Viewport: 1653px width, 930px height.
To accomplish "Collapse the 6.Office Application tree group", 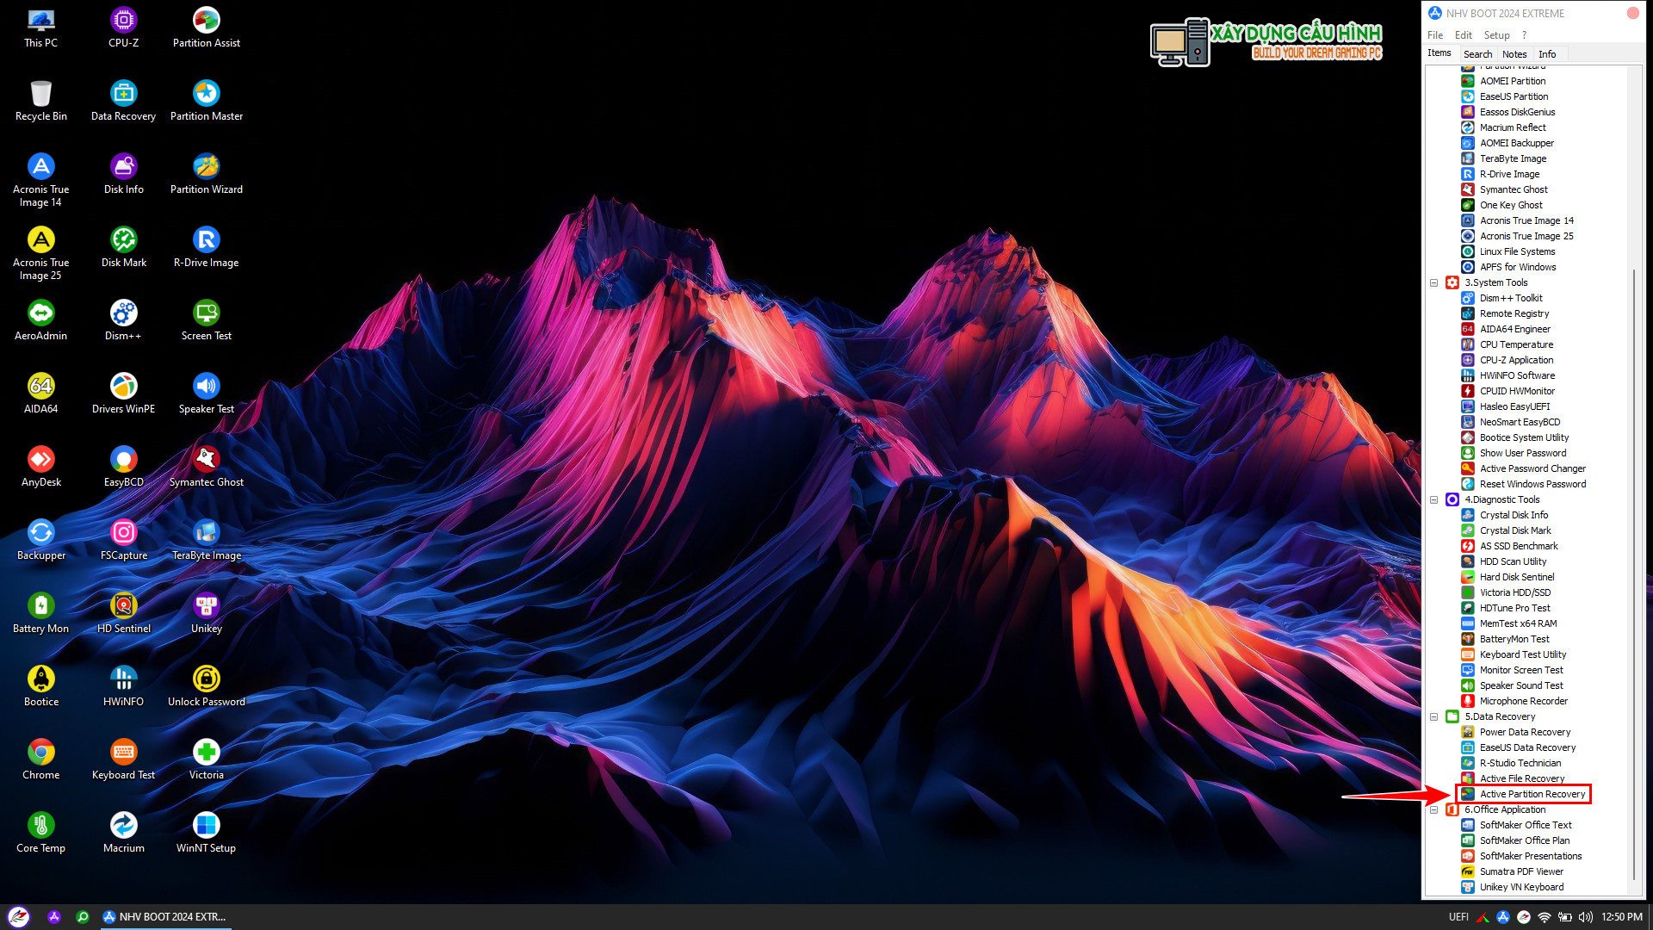I will click(1433, 809).
